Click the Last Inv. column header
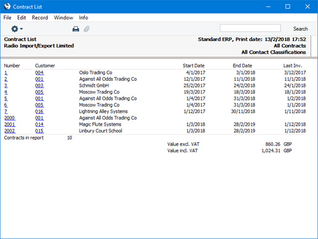 [293, 66]
